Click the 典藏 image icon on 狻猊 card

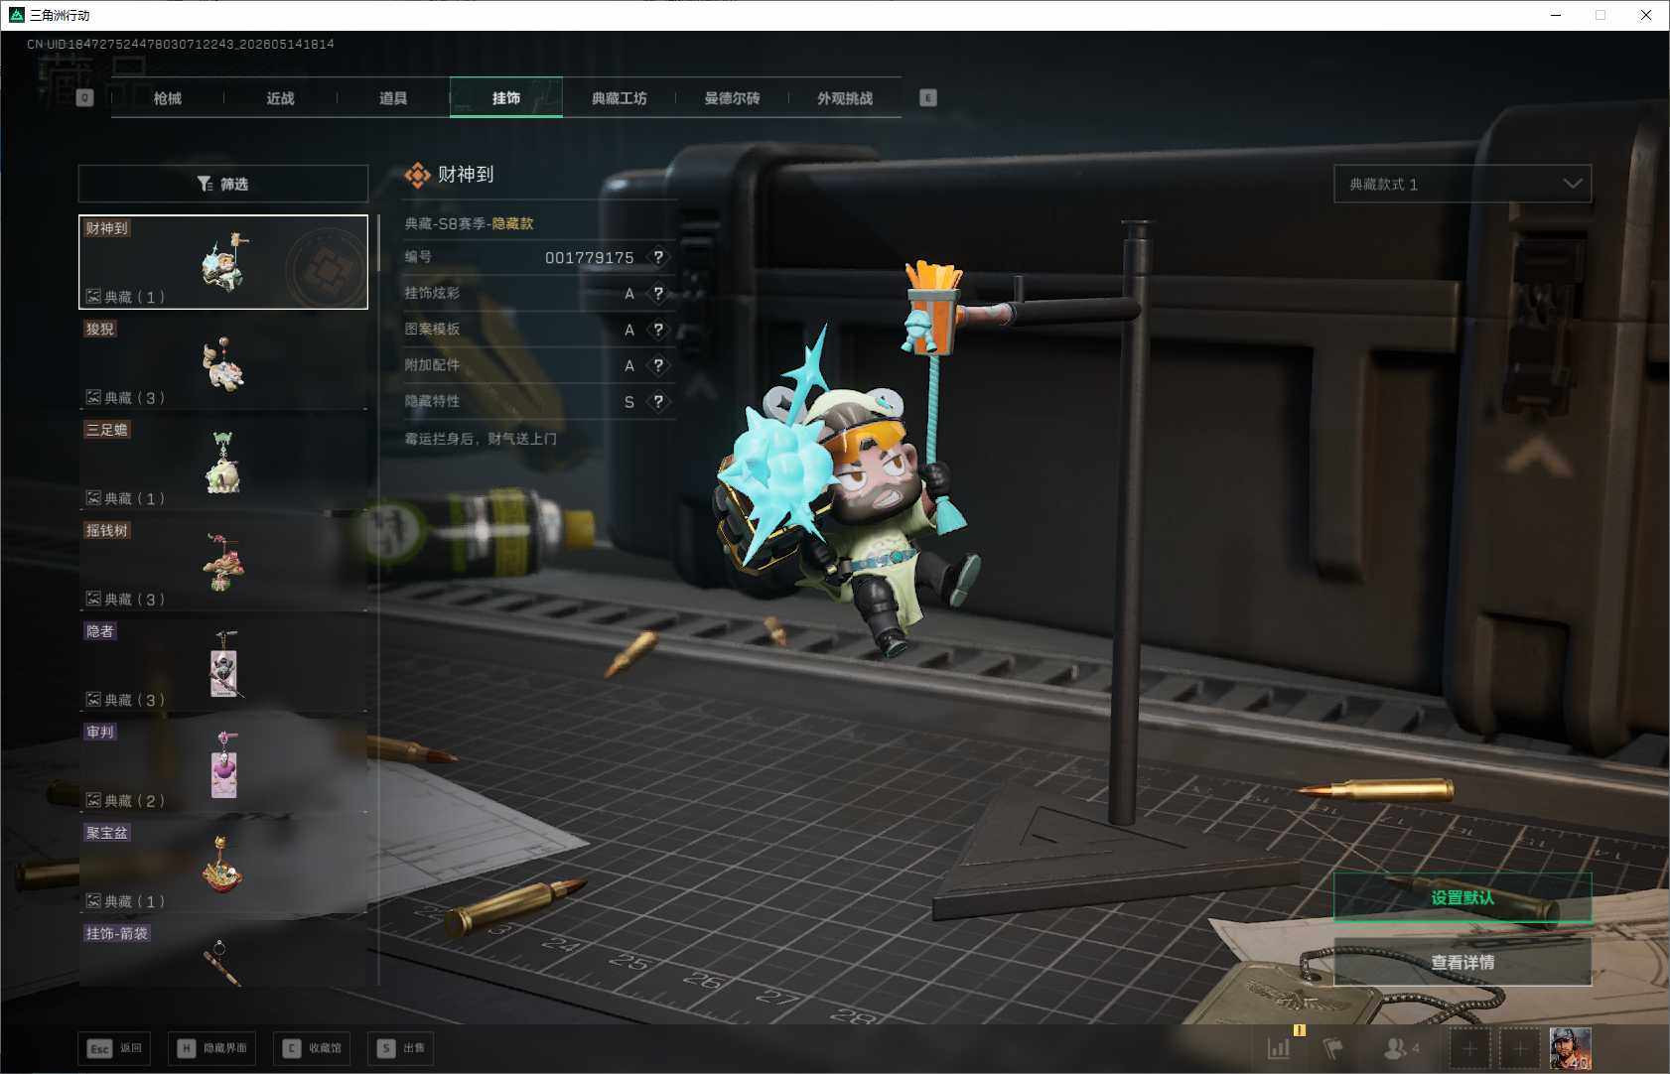coord(93,397)
